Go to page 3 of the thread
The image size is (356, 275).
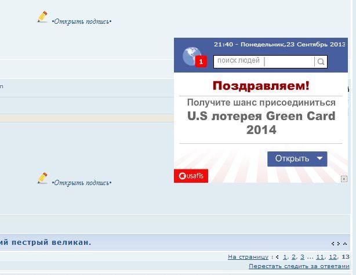coord(302,257)
